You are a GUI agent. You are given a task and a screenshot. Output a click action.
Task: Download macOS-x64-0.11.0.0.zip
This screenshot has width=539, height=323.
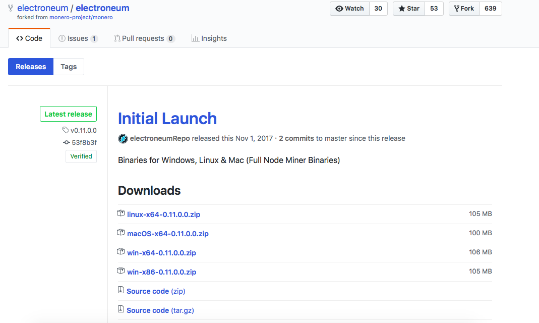[168, 234]
